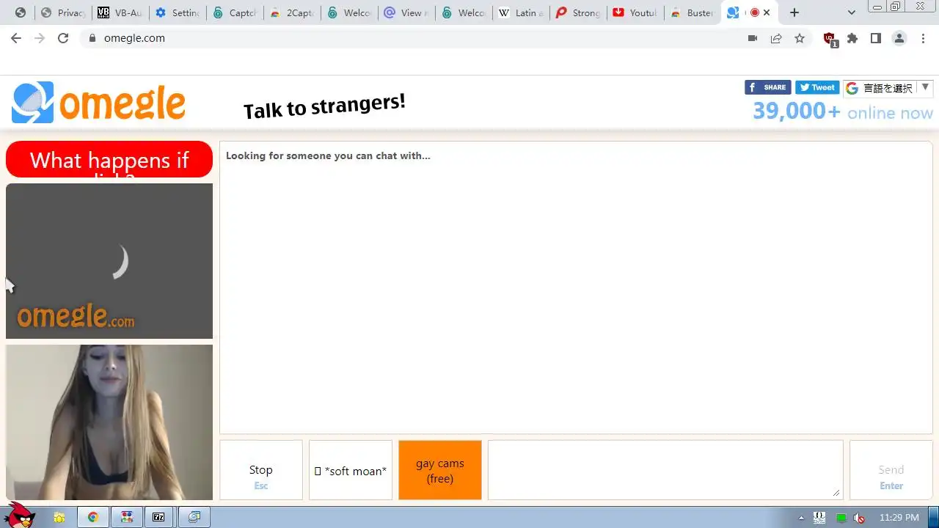Open the Extensions puzzle icon
Screen dimensions: 939x528
point(852,38)
